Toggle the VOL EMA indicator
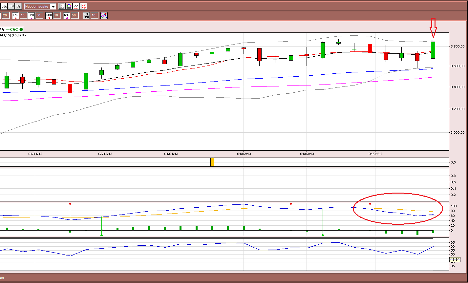The image size is (468, 283). tap(86, 15)
